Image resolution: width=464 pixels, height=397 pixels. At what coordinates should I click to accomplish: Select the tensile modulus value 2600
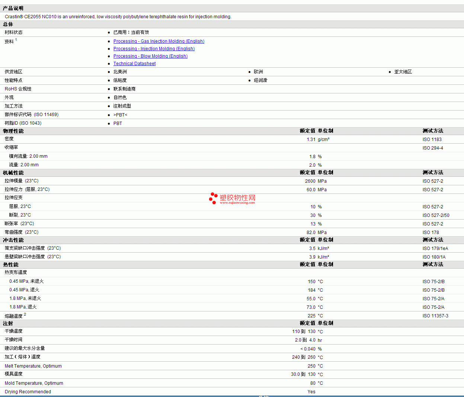(x=310, y=181)
